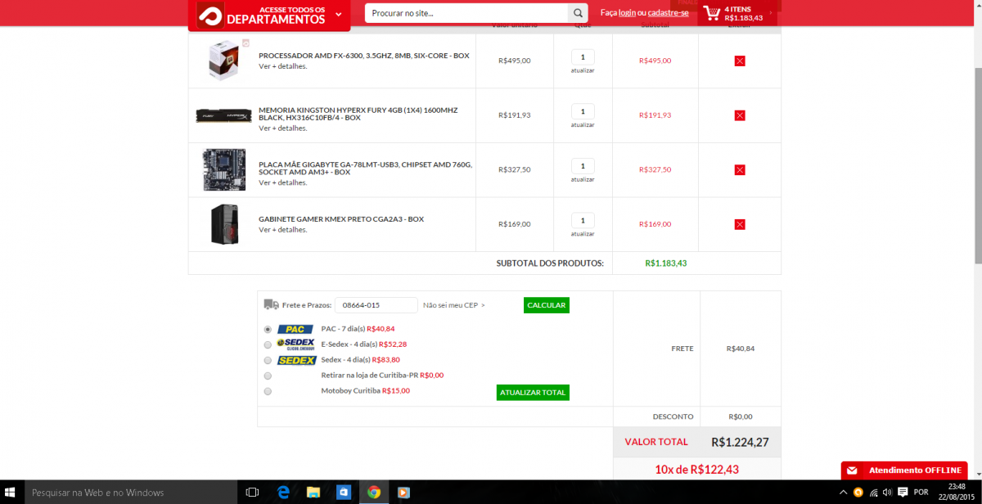Select the PAC 7-day shipping radio
The height and width of the screenshot is (504, 982).
pos(268,329)
